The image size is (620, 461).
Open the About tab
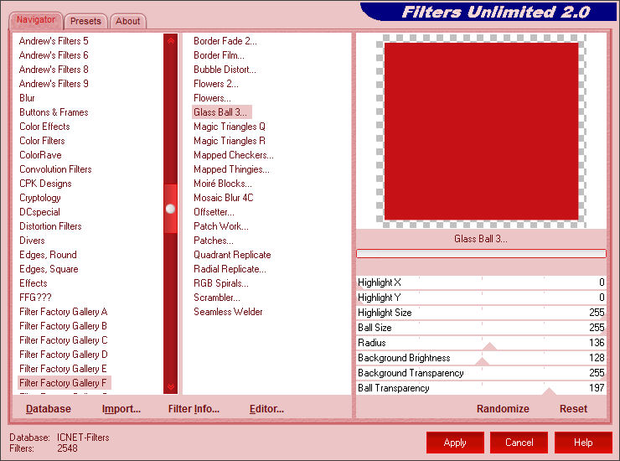click(127, 21)
